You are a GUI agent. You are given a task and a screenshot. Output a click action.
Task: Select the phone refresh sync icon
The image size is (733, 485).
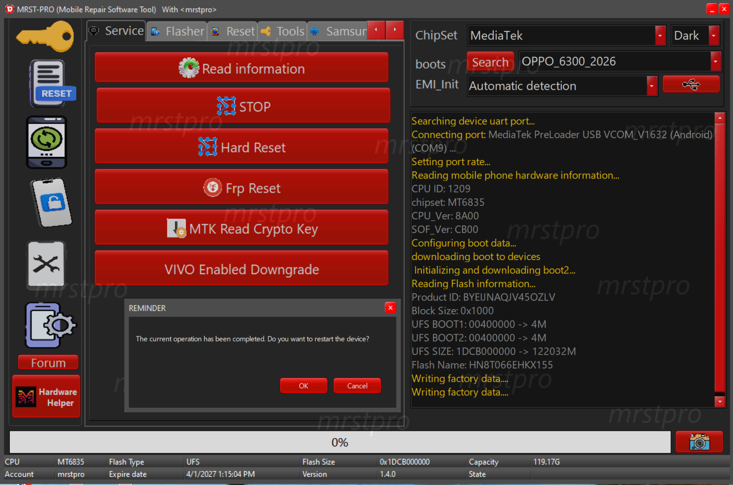click(46, 142)
